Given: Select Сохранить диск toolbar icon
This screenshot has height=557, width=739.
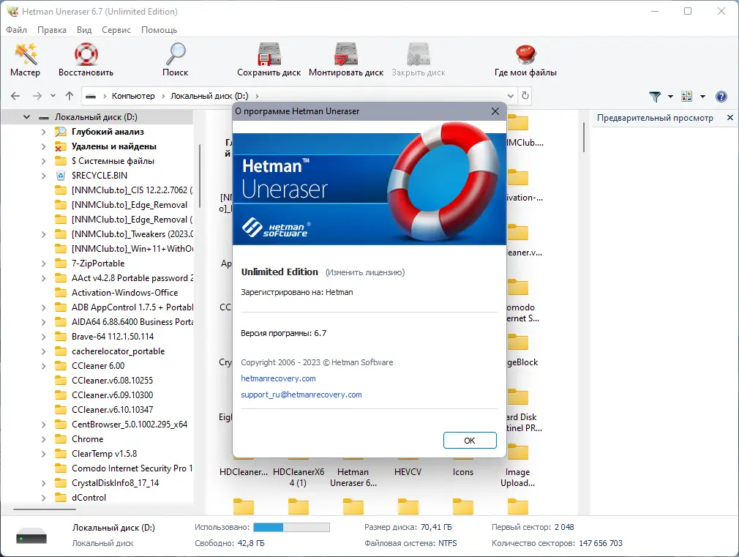Looking at the screenshot, I should tap(269, 54).
